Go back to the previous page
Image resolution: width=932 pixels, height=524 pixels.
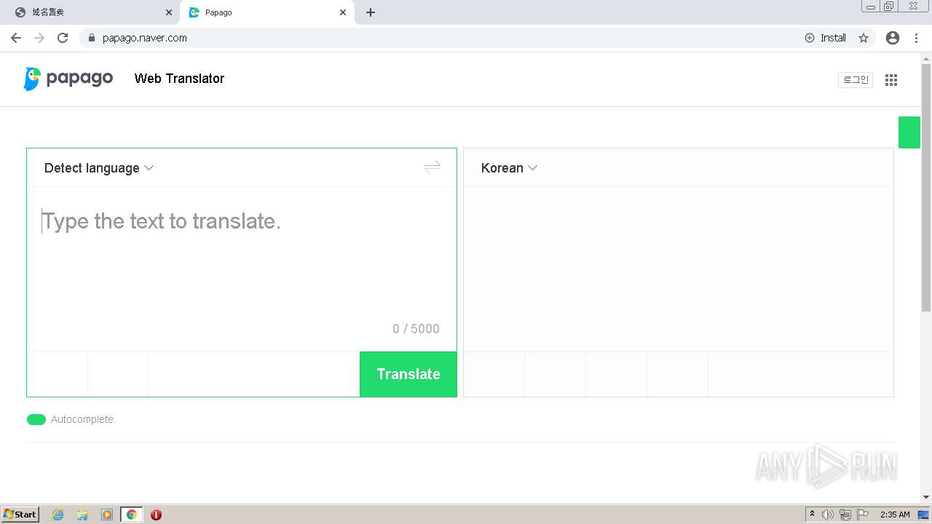coord(16,38)
